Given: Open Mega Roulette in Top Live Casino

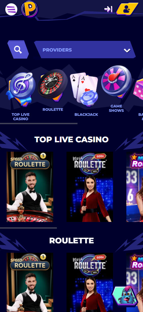Looking at the screenshot, I should [90, 187].
